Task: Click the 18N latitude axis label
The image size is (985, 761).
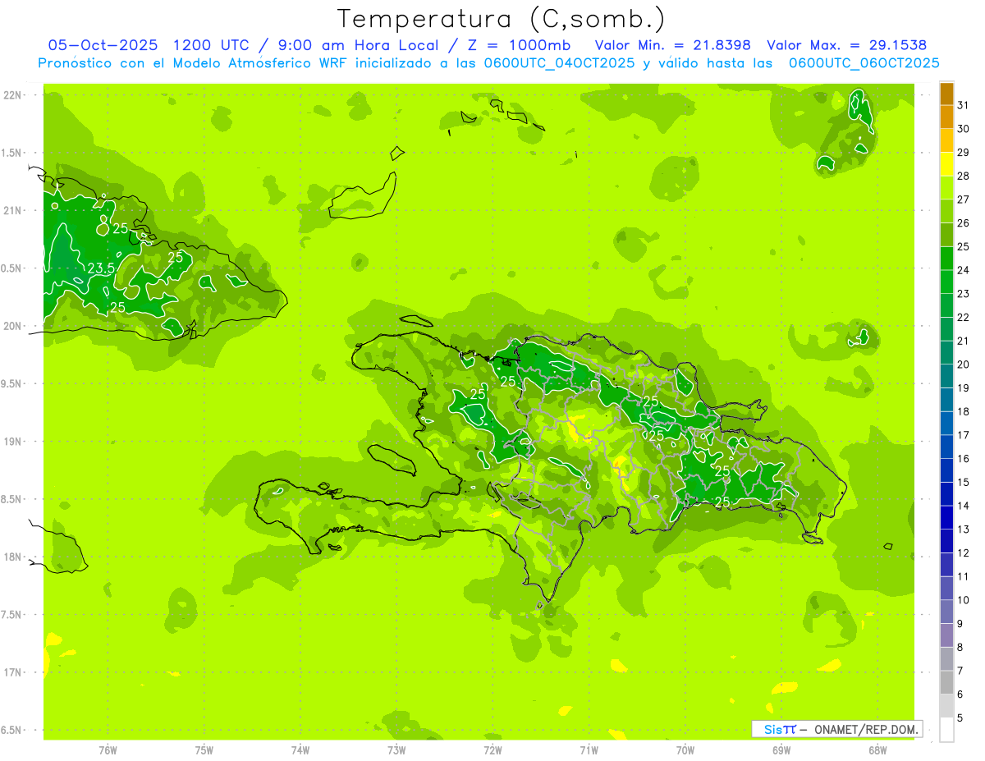Action: coord(13,557)
